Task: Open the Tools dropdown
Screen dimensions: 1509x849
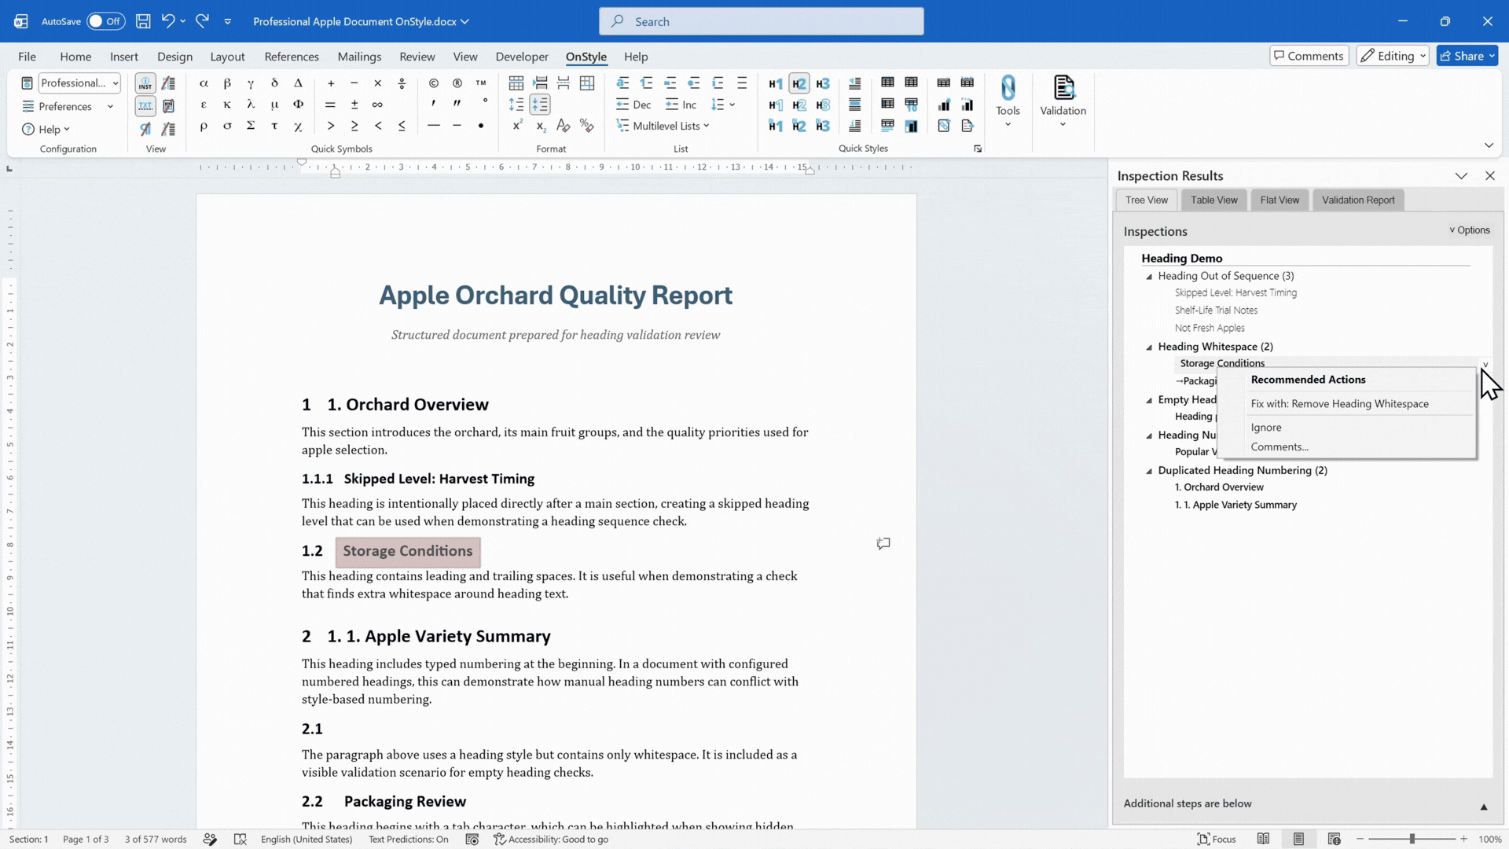Action: (1008, 102)
